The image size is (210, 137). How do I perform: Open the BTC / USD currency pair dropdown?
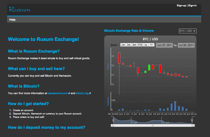tap(188, 31)
